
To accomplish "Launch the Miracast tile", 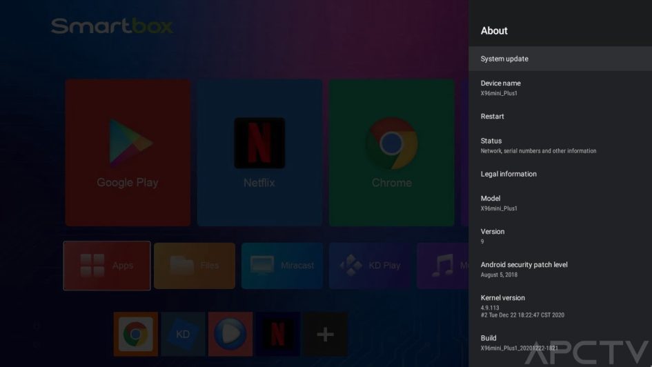I will [282, 266].
